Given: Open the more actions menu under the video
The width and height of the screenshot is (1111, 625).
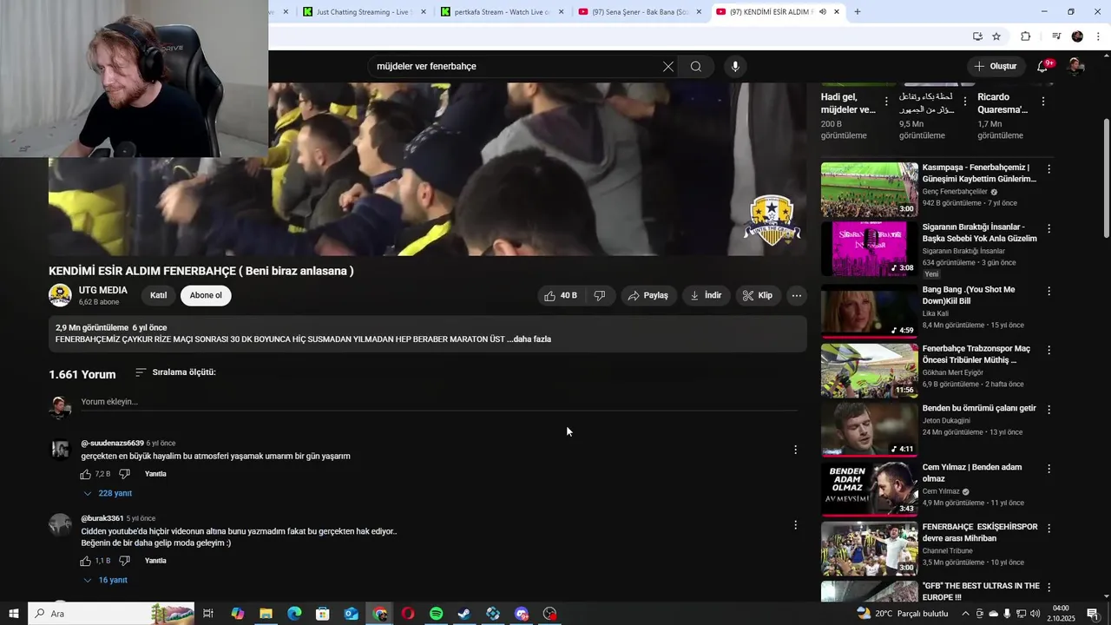Looking at the screenshot, I should pyautogui.click(x=796, y=296).
